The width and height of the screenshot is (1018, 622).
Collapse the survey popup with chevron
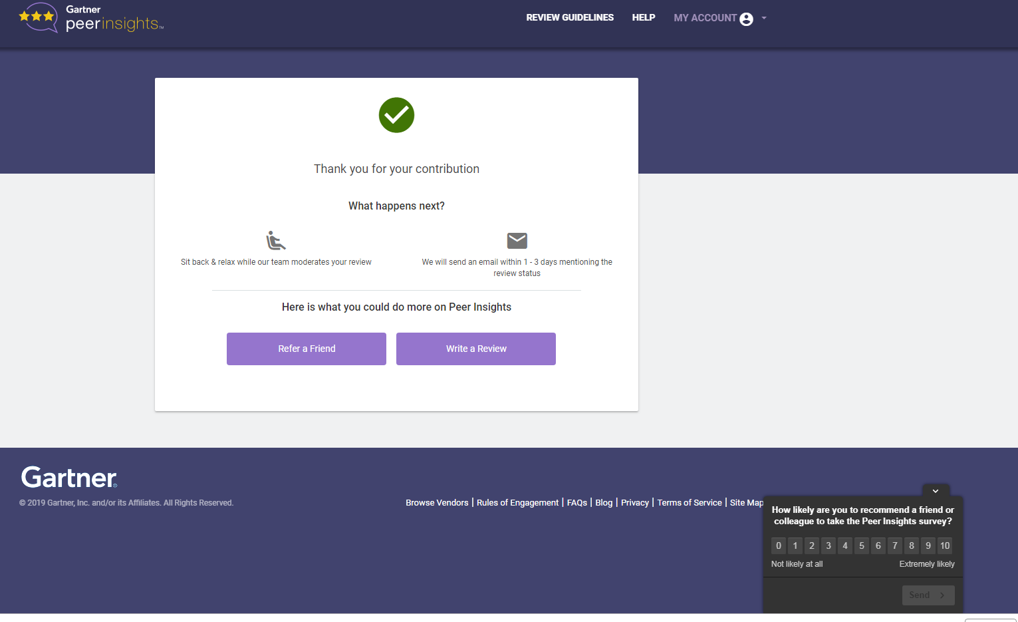pyautogui.click(x=936, y=491)
